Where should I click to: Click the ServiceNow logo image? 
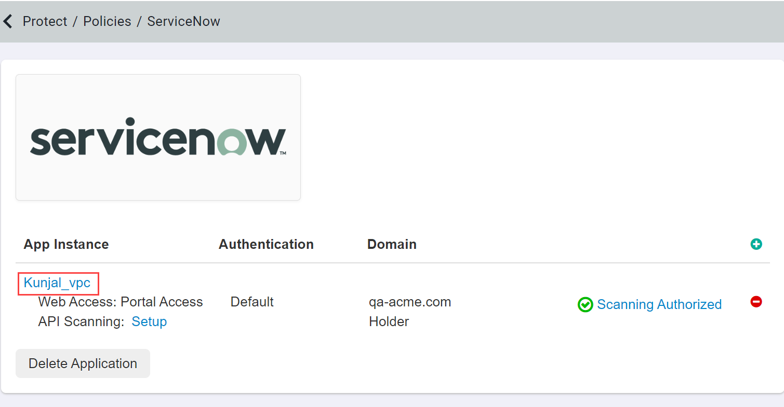pyautogui.click(x=158, y=137)
